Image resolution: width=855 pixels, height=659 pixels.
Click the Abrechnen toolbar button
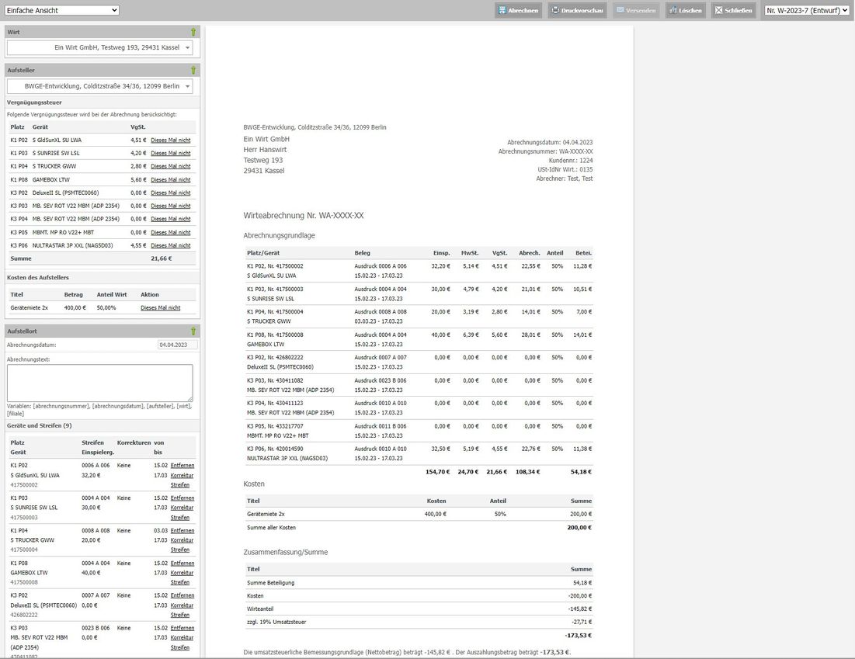pyautogui.click(x=518, y=10)
